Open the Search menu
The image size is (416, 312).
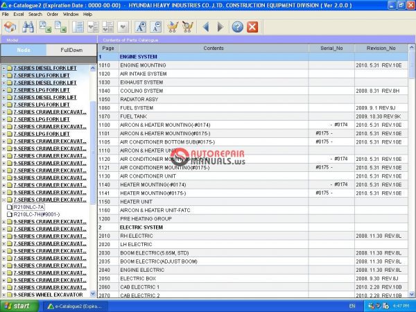[x=35, y=15]
